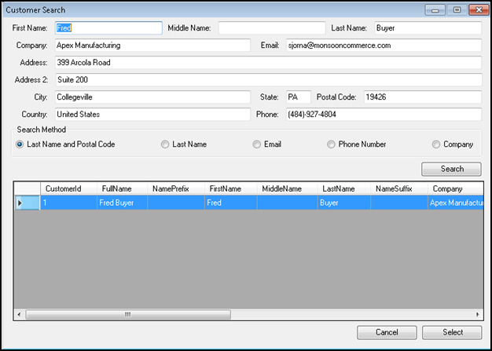Image resolution: width=492 pixels, height=351 pixels.
Task: Click the Email input field
Action: [382, 46]
